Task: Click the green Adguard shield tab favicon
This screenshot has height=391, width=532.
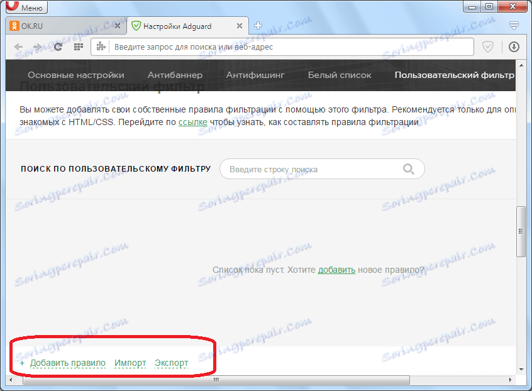Action: pyautogui.click(x=137, y=26)
